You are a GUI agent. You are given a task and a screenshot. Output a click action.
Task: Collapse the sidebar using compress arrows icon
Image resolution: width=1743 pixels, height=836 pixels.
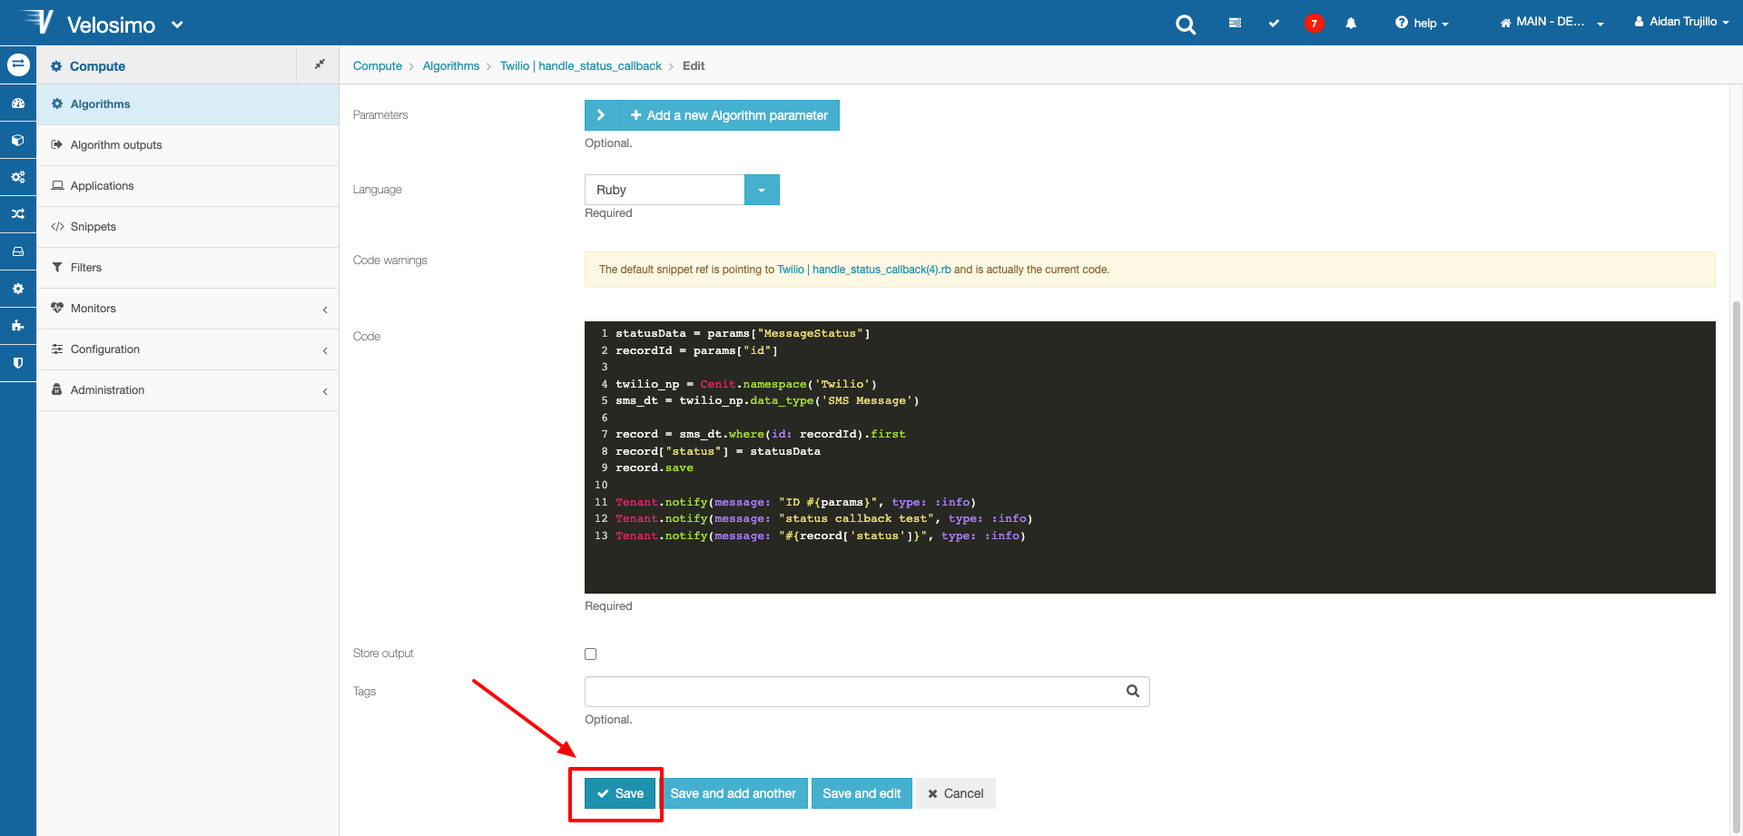coord(320,64)
